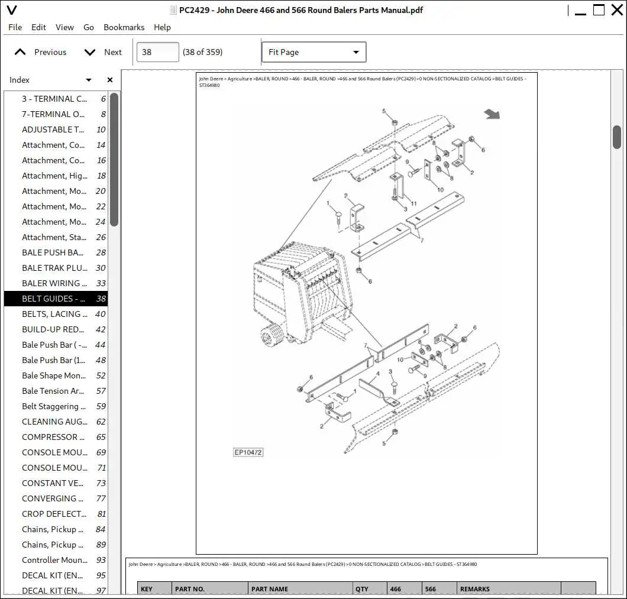627x599 pixels.
Task: Open CONSOLE MOU... entry page 71
Action: pyautogui.click(x=56, y=468)
